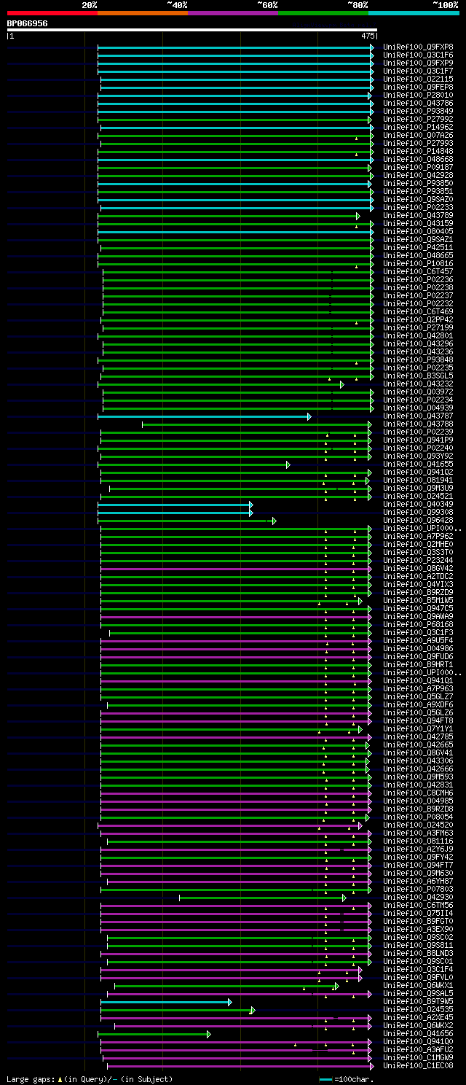
Task: Open hit UniRef100_Q9S811
Action: click(418, 946)
